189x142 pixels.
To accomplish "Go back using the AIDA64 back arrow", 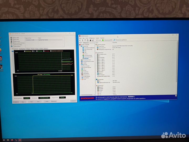I will point(80,40).
